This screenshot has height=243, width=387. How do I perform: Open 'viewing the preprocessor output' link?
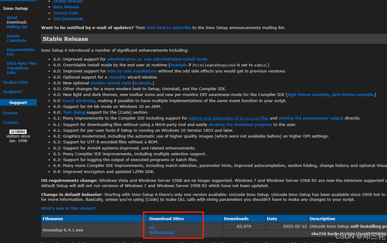coord(311,118)
